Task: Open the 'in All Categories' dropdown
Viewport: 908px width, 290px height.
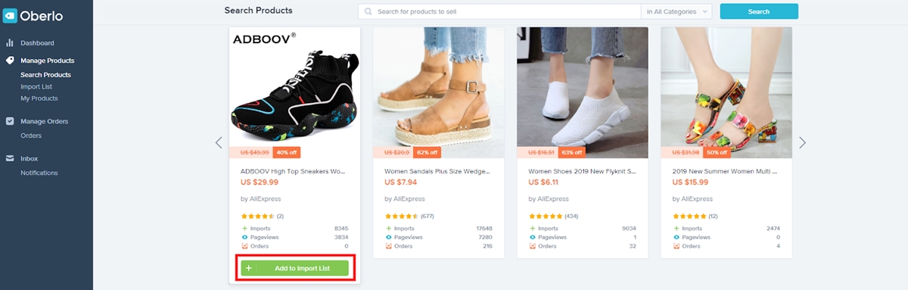Action: pos(676,12)
